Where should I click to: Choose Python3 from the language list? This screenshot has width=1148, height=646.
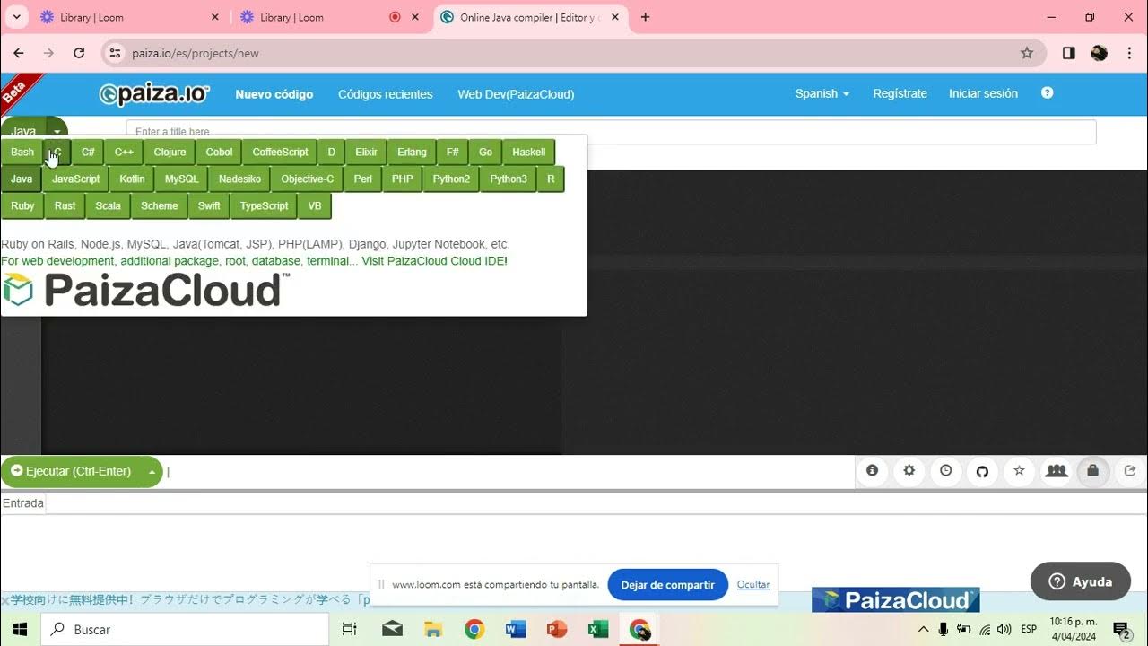[509, 179]
